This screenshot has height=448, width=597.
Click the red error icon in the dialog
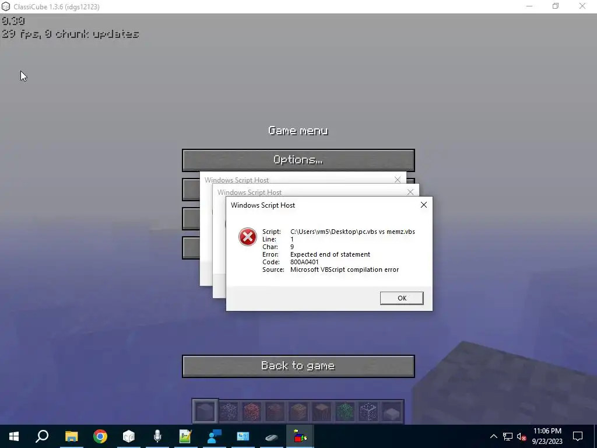(247, 237)
